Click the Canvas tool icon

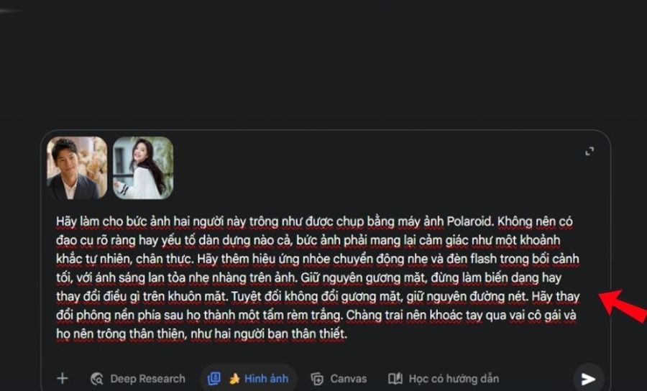click(x=317, y=379)
